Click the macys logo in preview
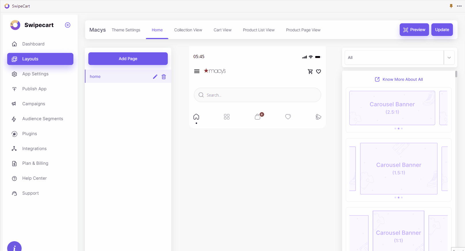The image size is (465, 251). pyautogui.click(x=215, y=71)
